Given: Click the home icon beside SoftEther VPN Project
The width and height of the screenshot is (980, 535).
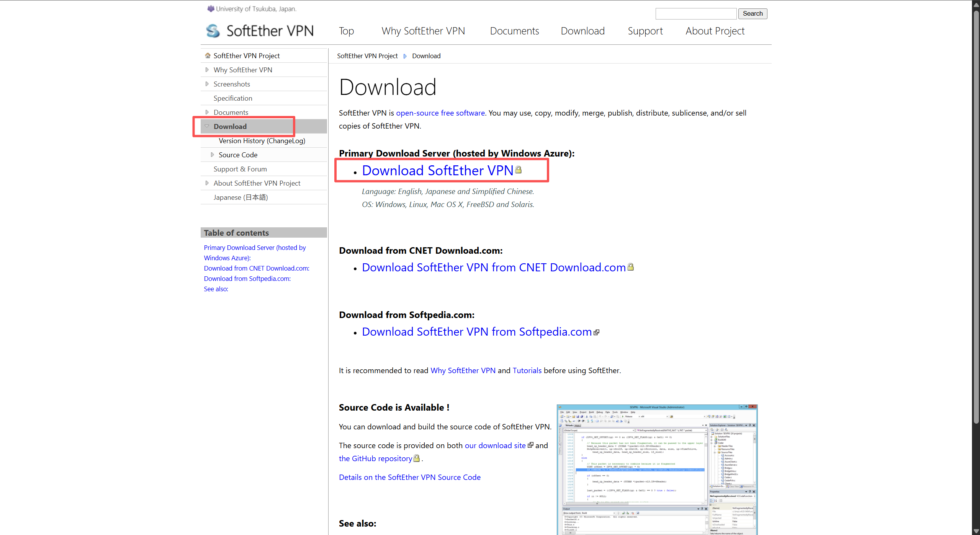Looking at the screenshot, I should pos(208,55).
